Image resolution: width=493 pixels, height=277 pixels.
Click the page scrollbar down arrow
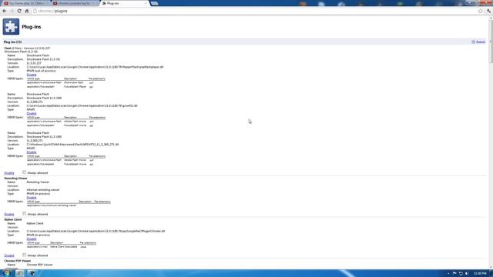coord(491,267)
